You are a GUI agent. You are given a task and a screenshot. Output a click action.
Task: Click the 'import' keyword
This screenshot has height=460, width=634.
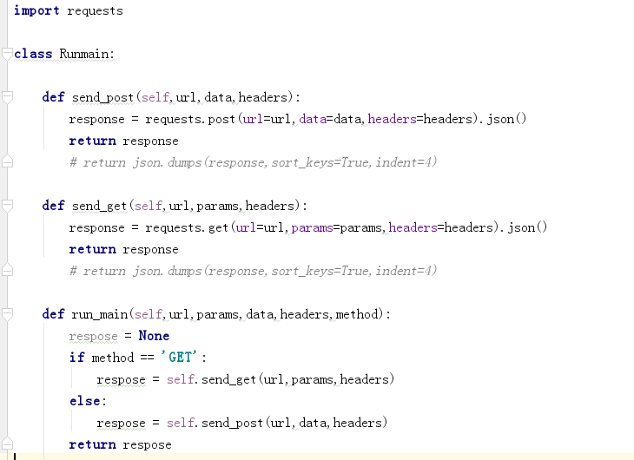[x=36, y=10]
